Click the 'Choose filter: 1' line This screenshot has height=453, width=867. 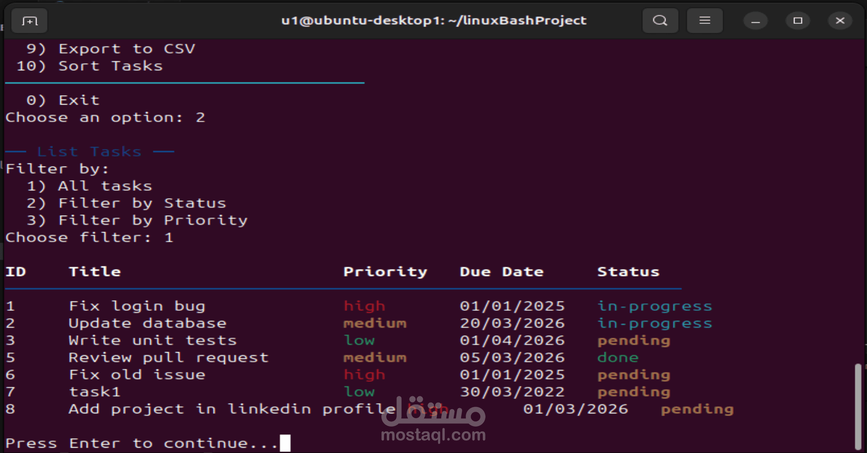click(x=89, y=237)
